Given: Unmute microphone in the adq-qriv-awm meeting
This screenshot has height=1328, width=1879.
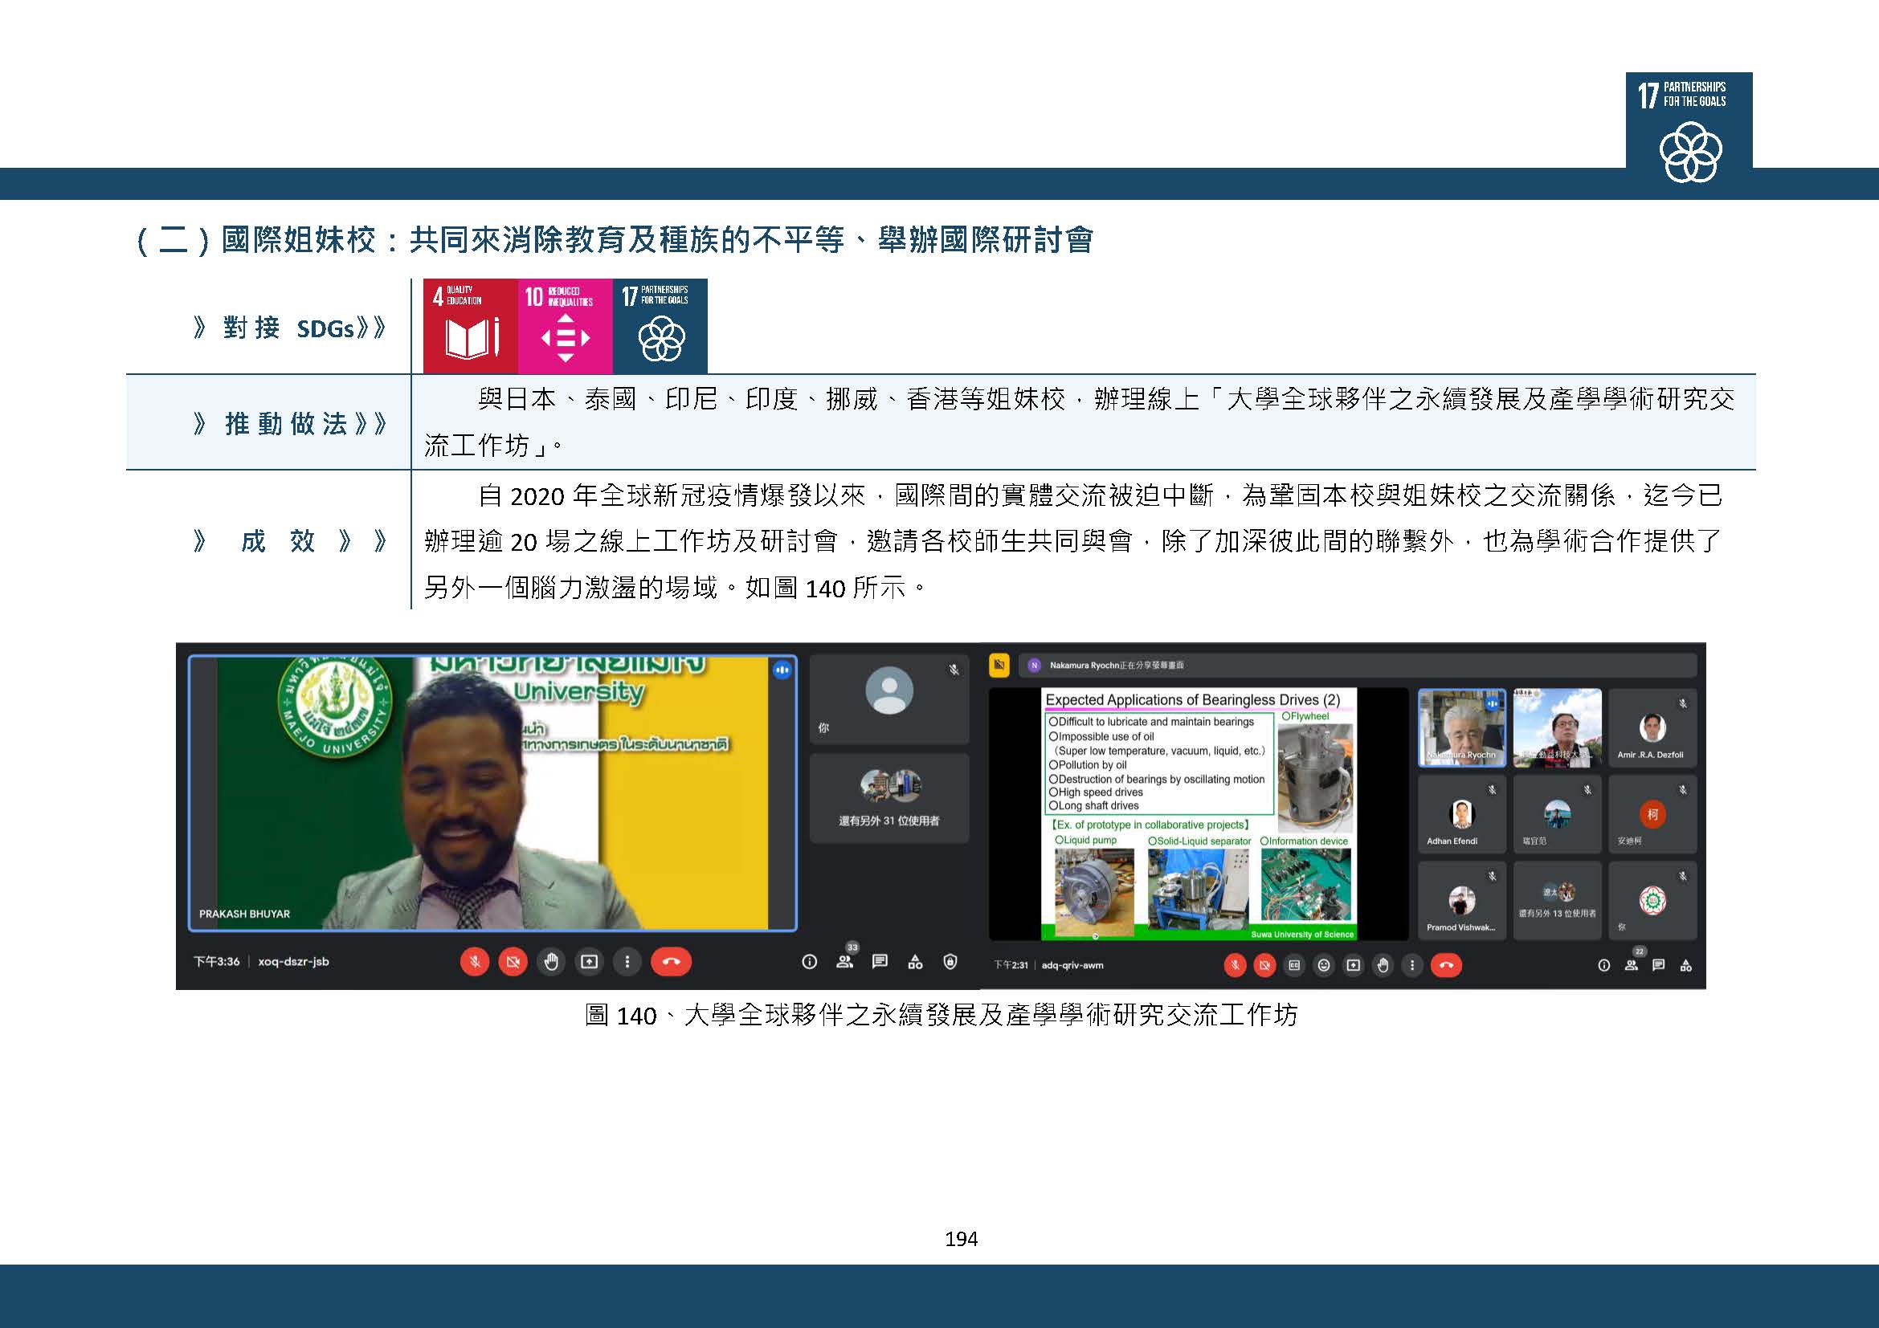Looking at the screenshot, I should pyautogui.click(x=1235, y=966).
